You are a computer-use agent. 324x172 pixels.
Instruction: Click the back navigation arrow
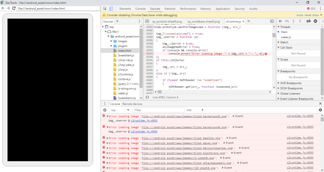coord(3,8)
